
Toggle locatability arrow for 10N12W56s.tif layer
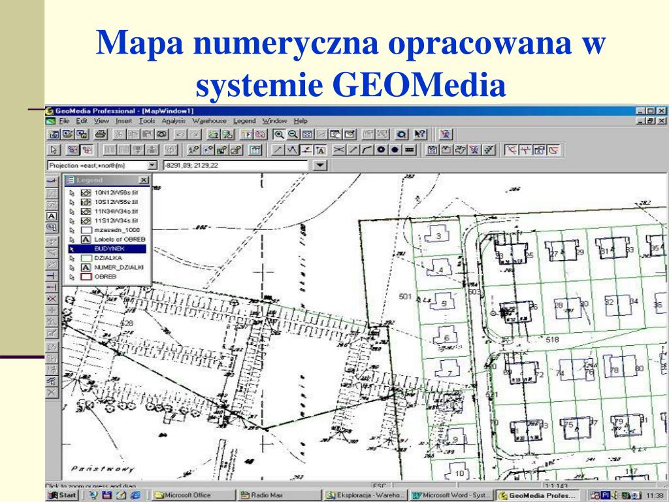(72, 193)
